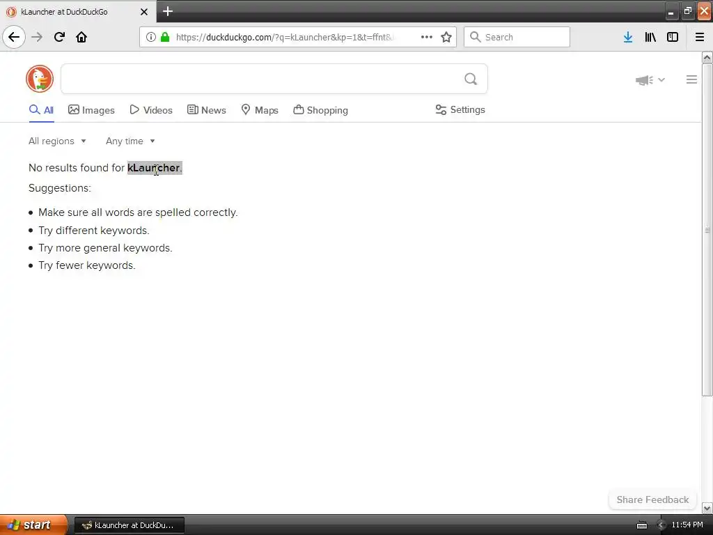Open Firefox hamburger menu
This screenshot has width=713, height=535.
[700, 37]
